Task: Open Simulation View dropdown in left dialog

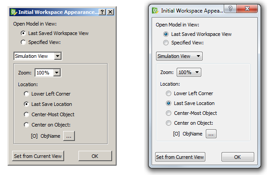Action: click(38, 56)
